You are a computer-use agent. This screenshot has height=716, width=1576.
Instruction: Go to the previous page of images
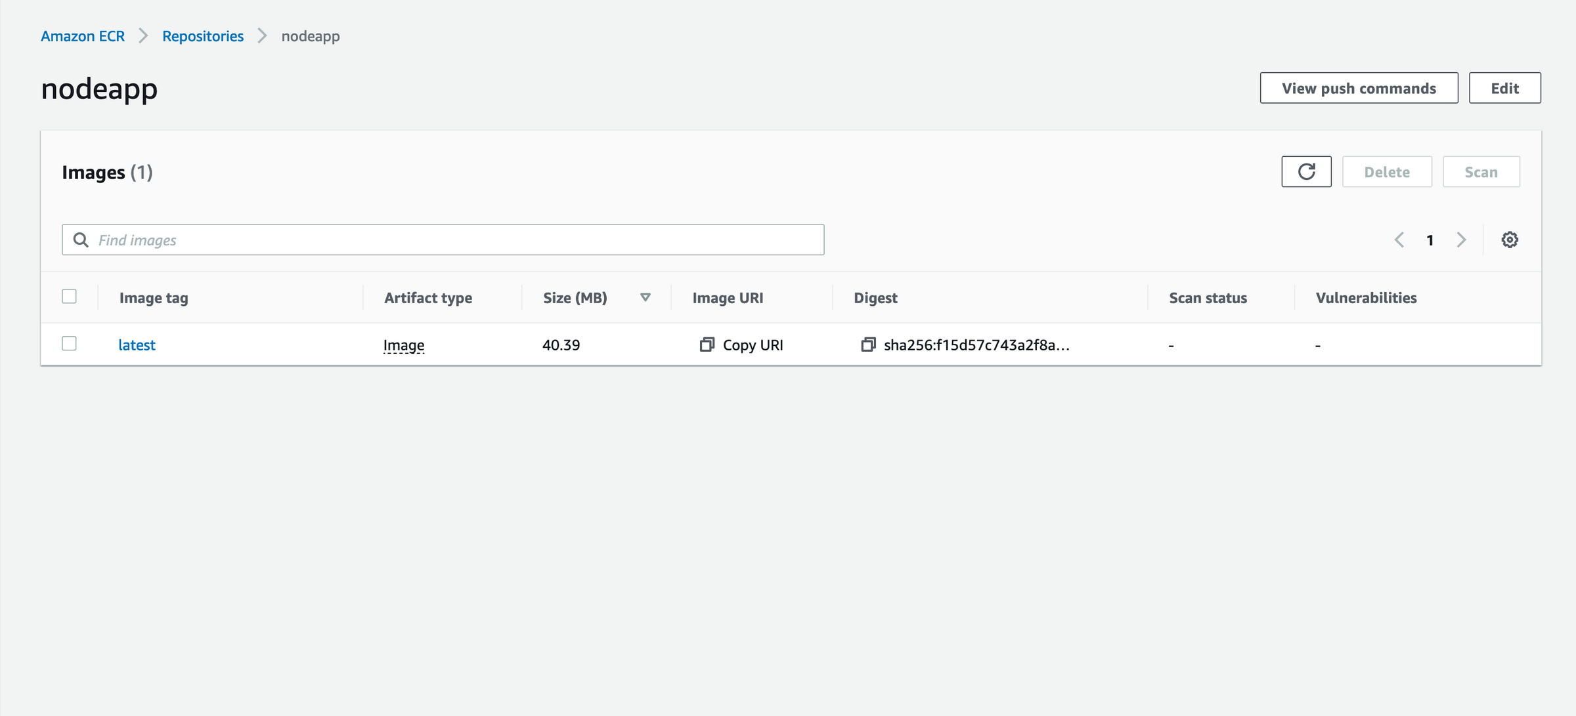tap(1399, 240)
